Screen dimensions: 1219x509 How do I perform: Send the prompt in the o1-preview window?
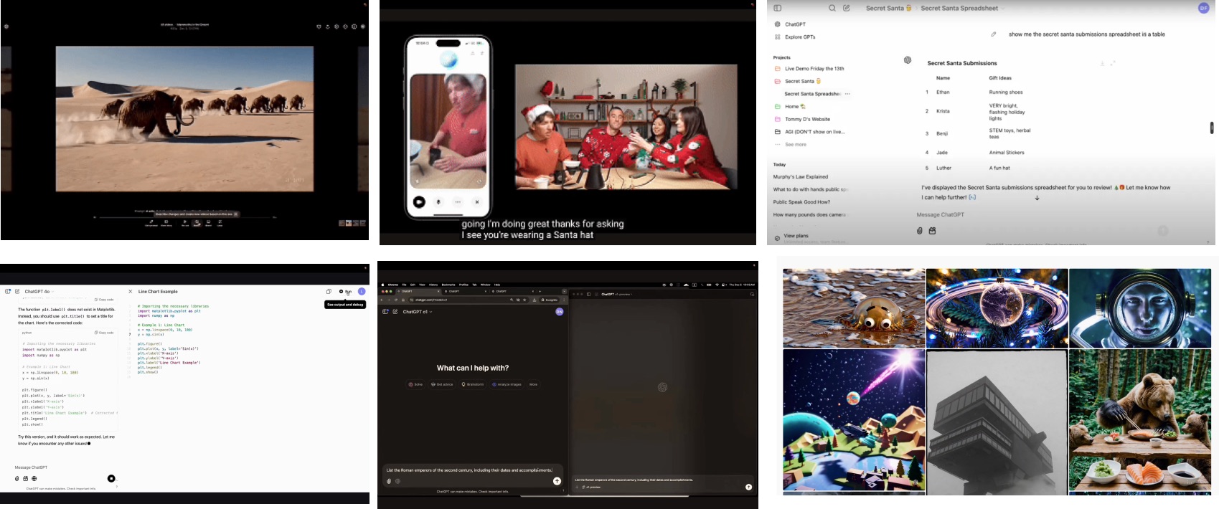(x=748, y=487)
